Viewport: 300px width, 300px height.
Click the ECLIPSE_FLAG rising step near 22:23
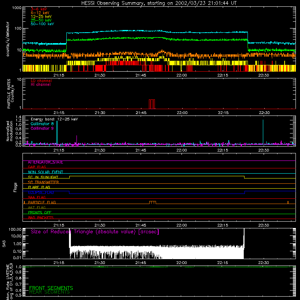245,192
